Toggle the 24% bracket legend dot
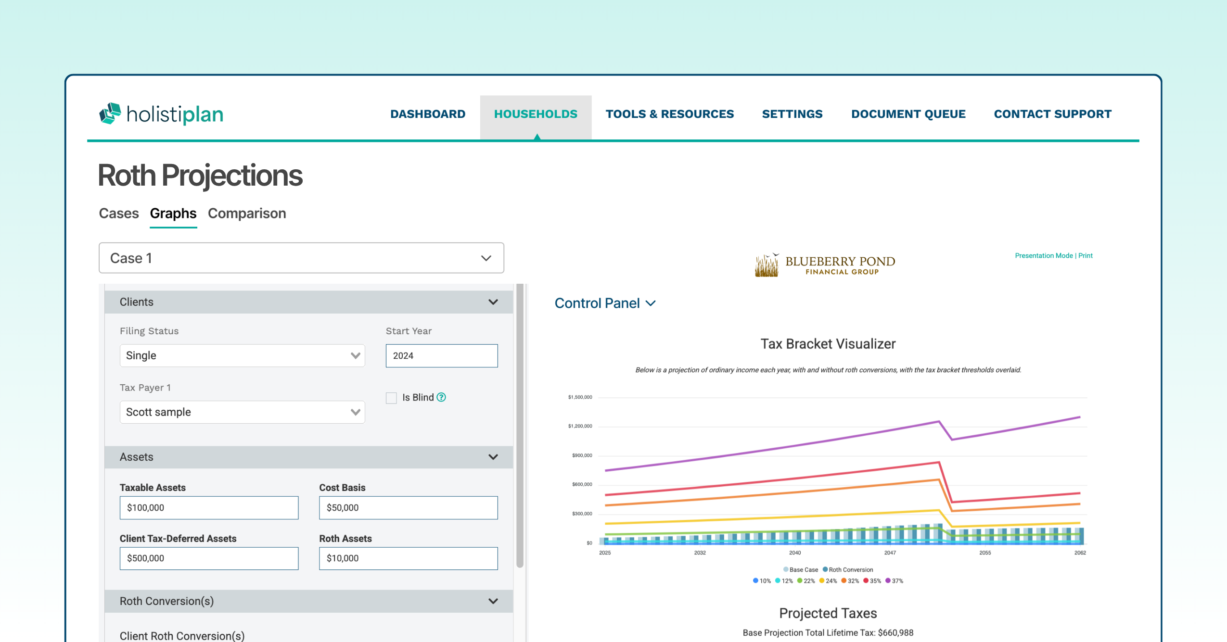Image resolution: width=1227 pixels, height=642 pixels. click(822, 580)
